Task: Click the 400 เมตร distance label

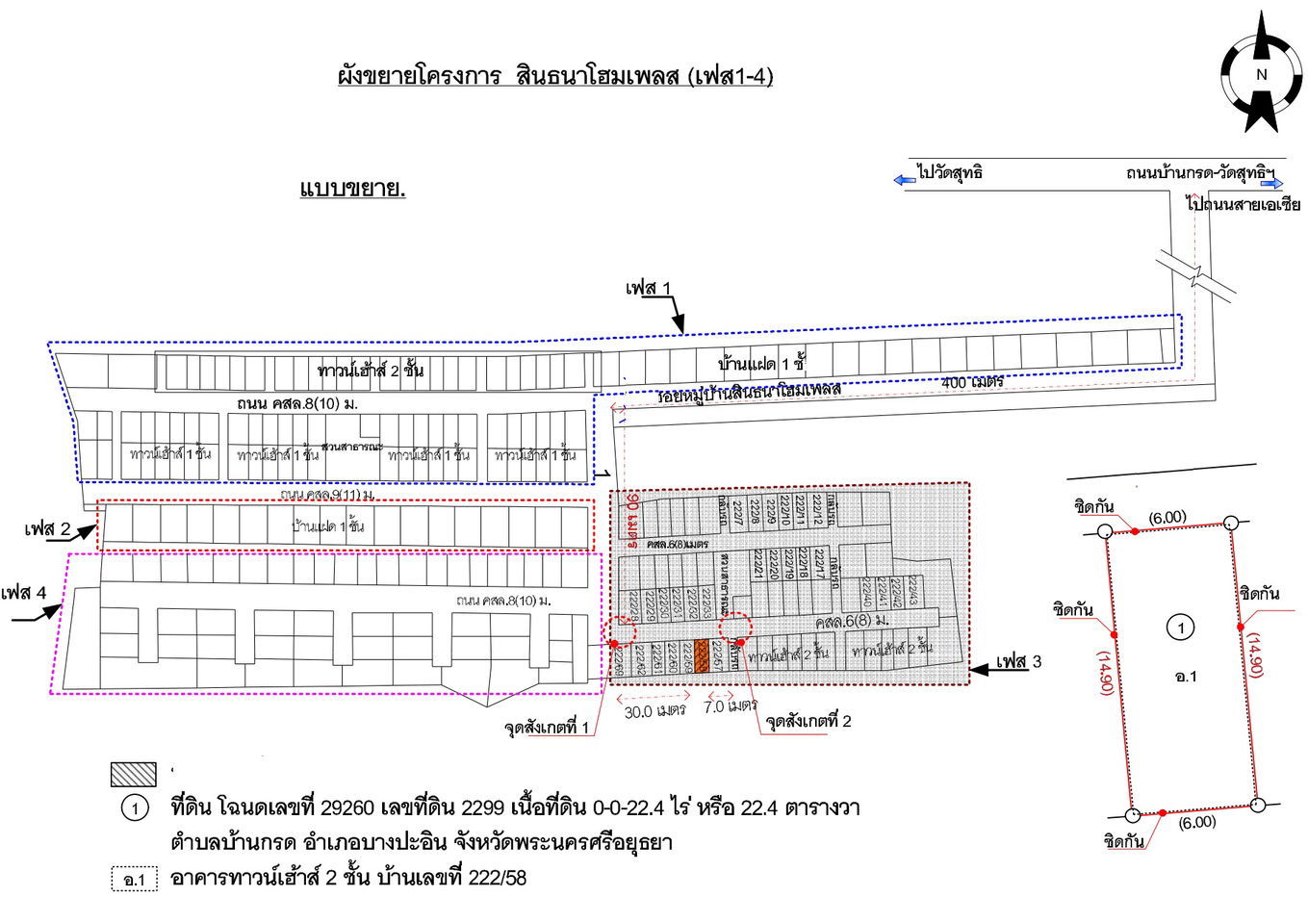Action: (x=972, y=382)
